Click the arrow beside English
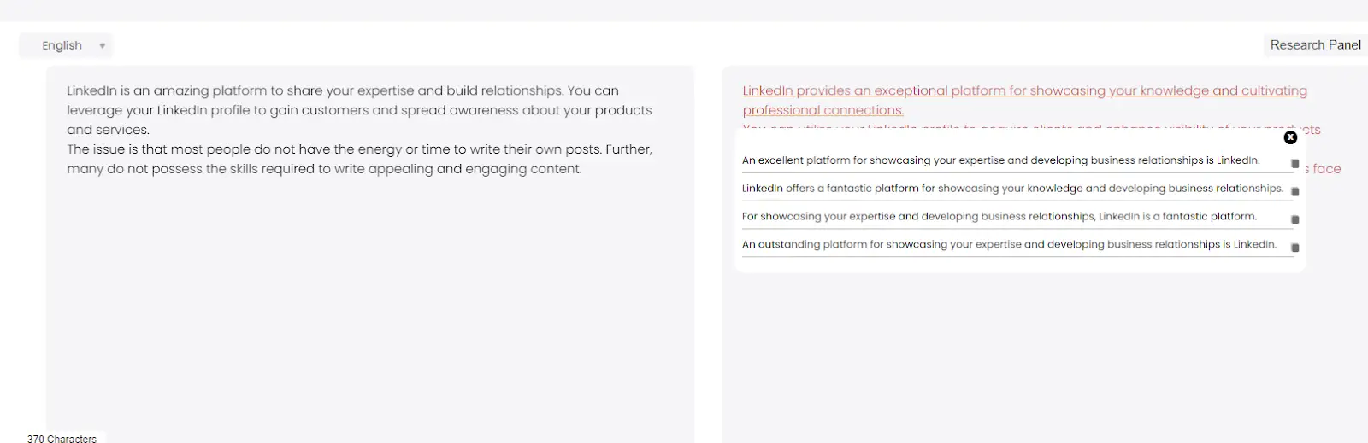1368x443 pixels. tap(102, 46)
